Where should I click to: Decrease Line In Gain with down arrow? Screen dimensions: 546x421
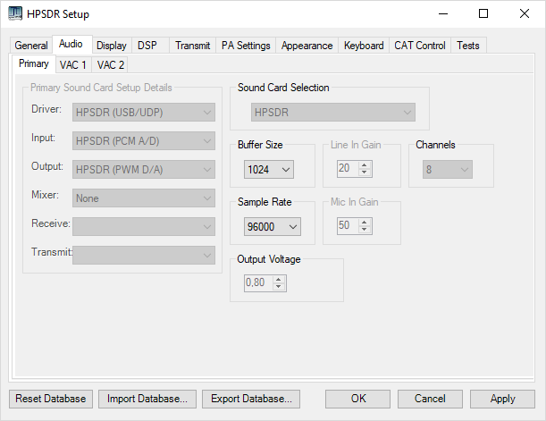[365, 172]
